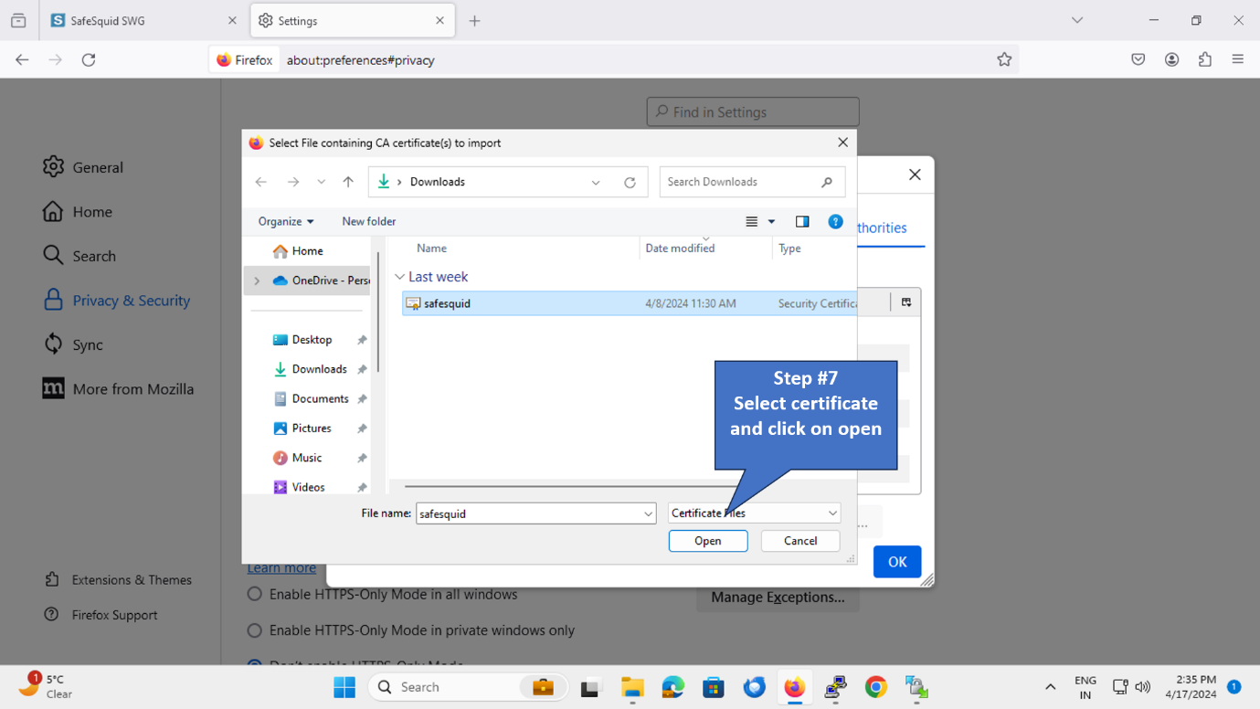The image size is (1260, 709).
Task: Click the Up one level arrow in file dialog
Action: point(348,182)
